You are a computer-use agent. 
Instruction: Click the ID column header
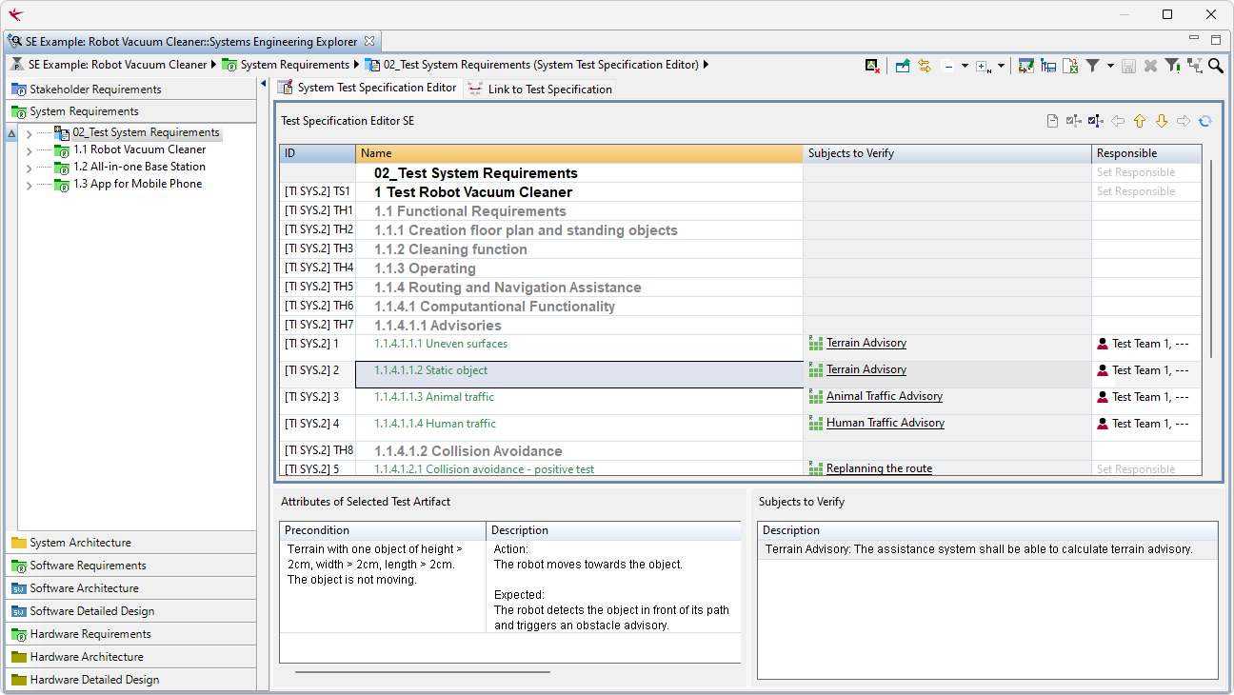(x=317, y=153)
